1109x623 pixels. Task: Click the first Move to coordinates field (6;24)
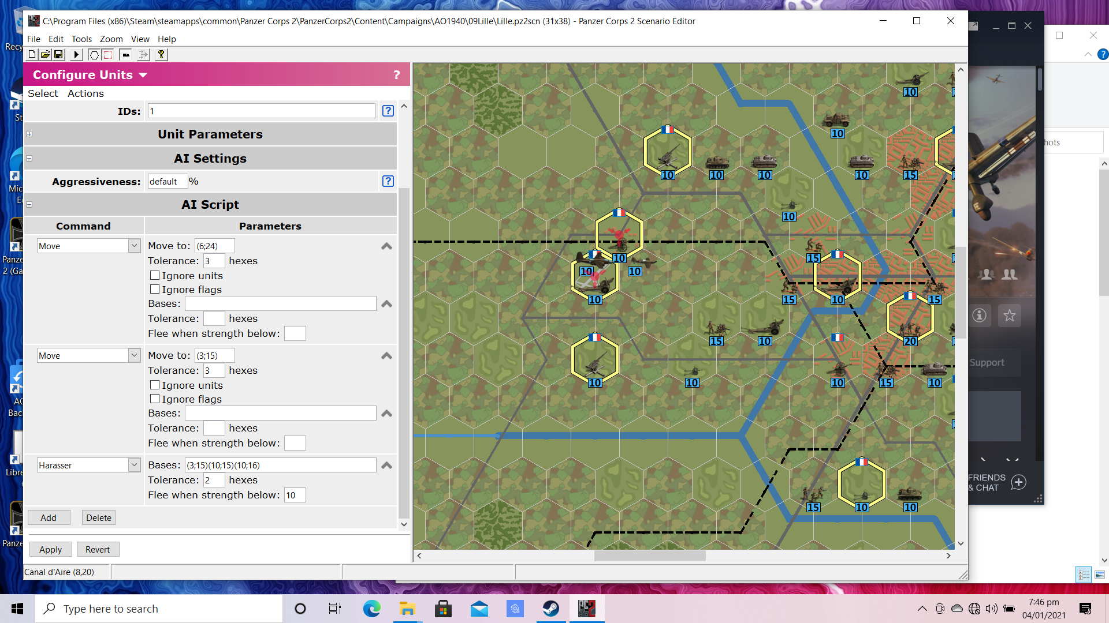(x=214, y=246)
